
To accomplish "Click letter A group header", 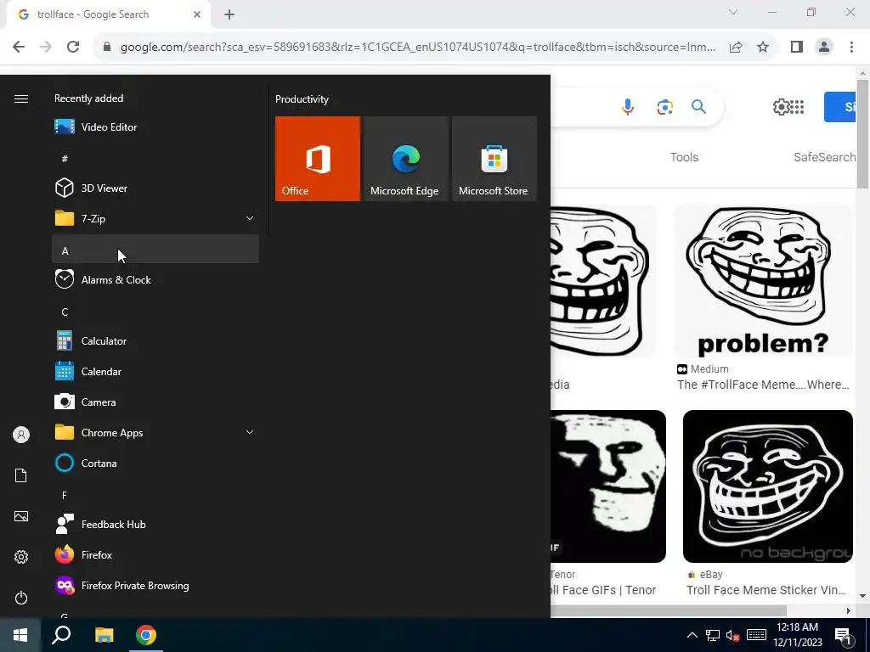I will (x=155, y=249).
